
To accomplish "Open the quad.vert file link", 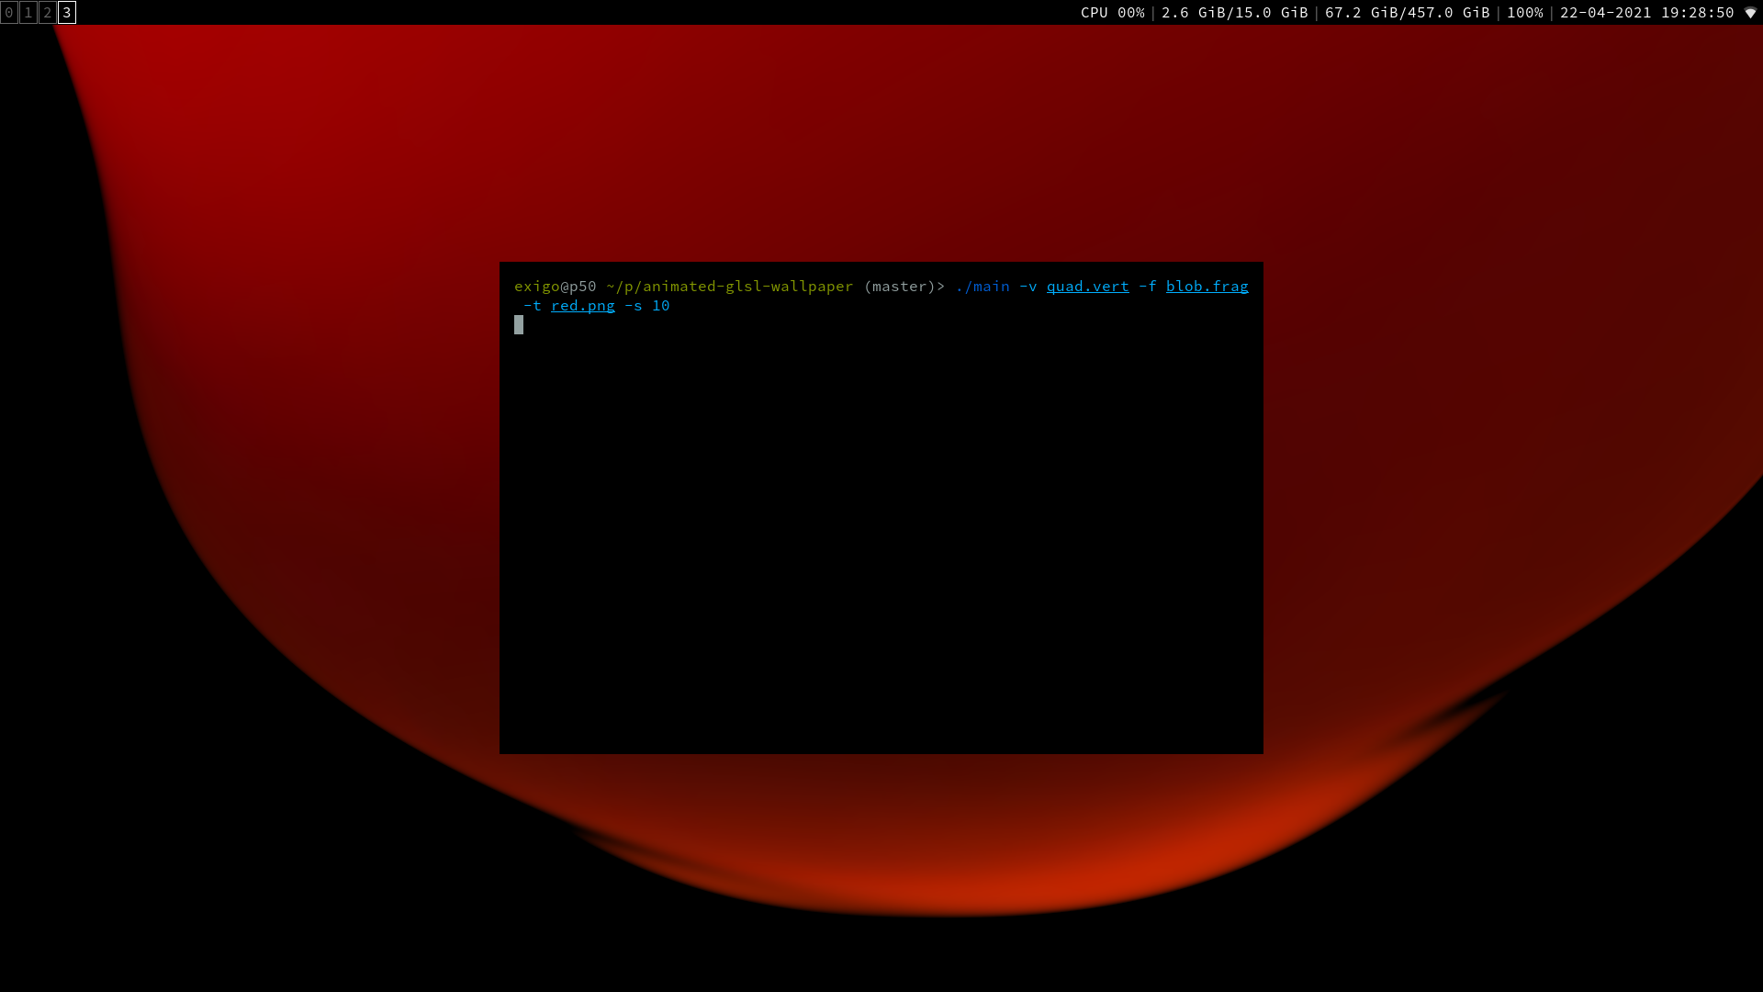I will (1087, 287).
